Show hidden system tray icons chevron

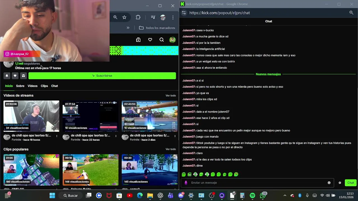pyautogui.click(x=285, y=195)
